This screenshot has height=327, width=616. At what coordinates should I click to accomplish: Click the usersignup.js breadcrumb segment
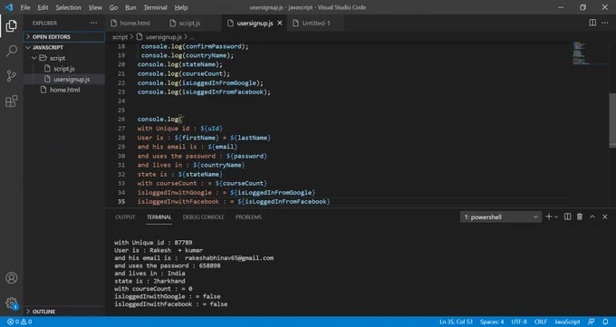point(163,37)
